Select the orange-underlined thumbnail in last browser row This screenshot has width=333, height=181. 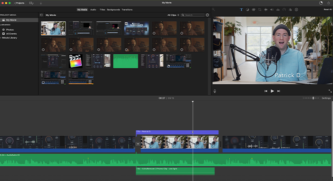coord(81,78)
